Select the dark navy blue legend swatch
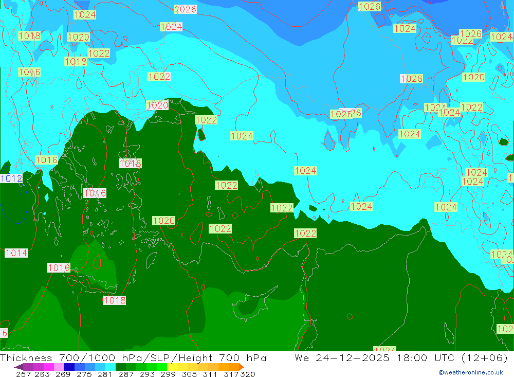 [x=69, y=367]
